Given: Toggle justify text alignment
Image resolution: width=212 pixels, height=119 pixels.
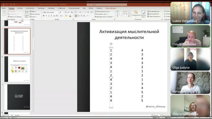Looking at the screenshot, I should coord(84,16).
